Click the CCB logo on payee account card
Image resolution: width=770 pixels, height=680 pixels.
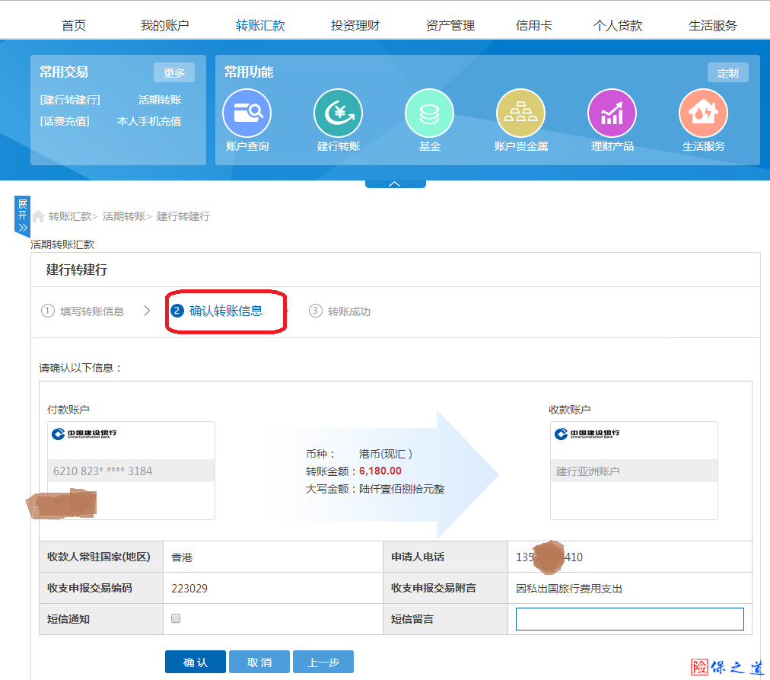(x=587, y=434)
